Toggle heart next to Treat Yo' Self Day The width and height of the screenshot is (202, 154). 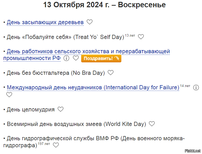pyautogui.click(x=141, y=37)
